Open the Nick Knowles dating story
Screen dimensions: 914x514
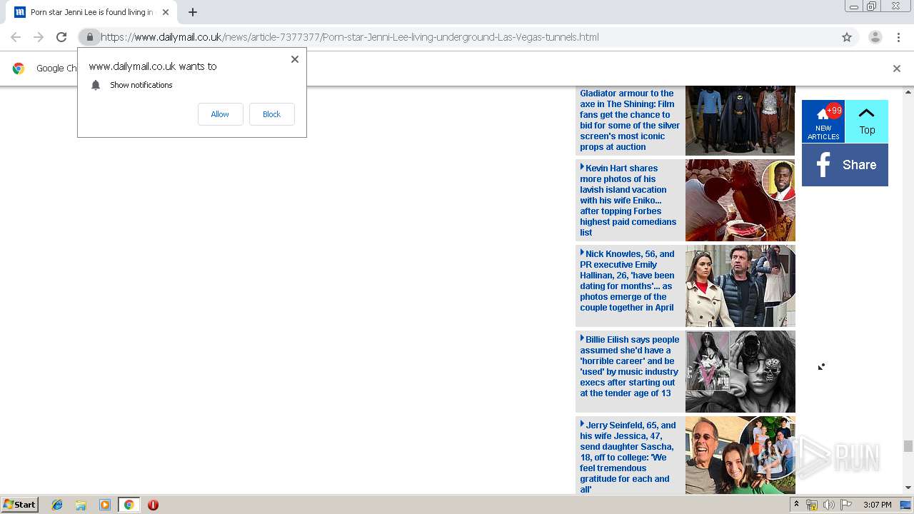(x=627, y=281)
